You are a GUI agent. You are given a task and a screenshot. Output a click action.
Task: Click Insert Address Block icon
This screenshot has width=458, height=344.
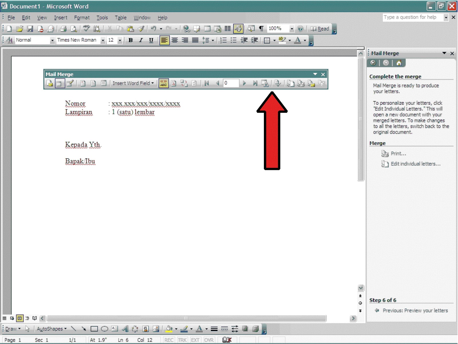coord(83,83)
